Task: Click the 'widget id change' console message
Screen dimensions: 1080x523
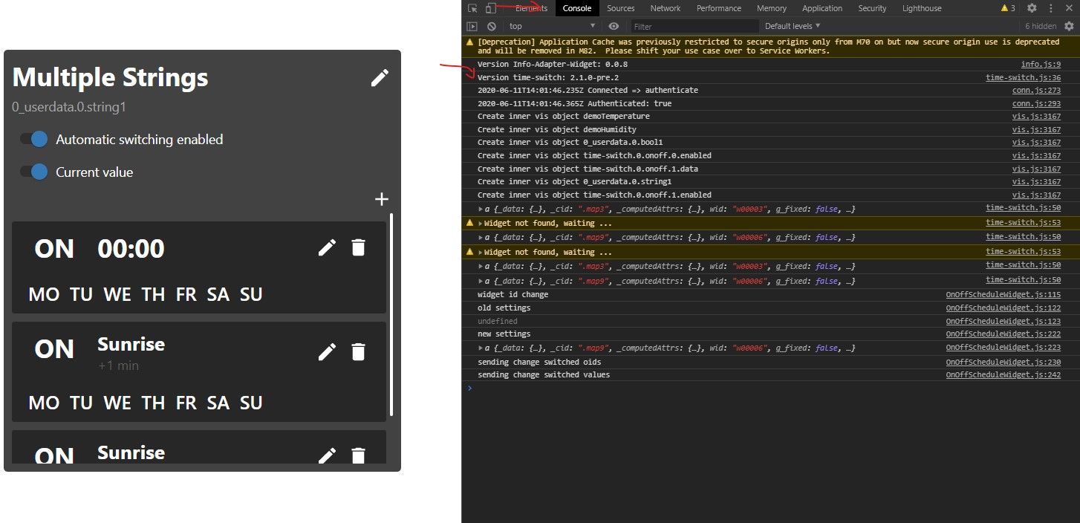Action: click(x=513, y=295)
